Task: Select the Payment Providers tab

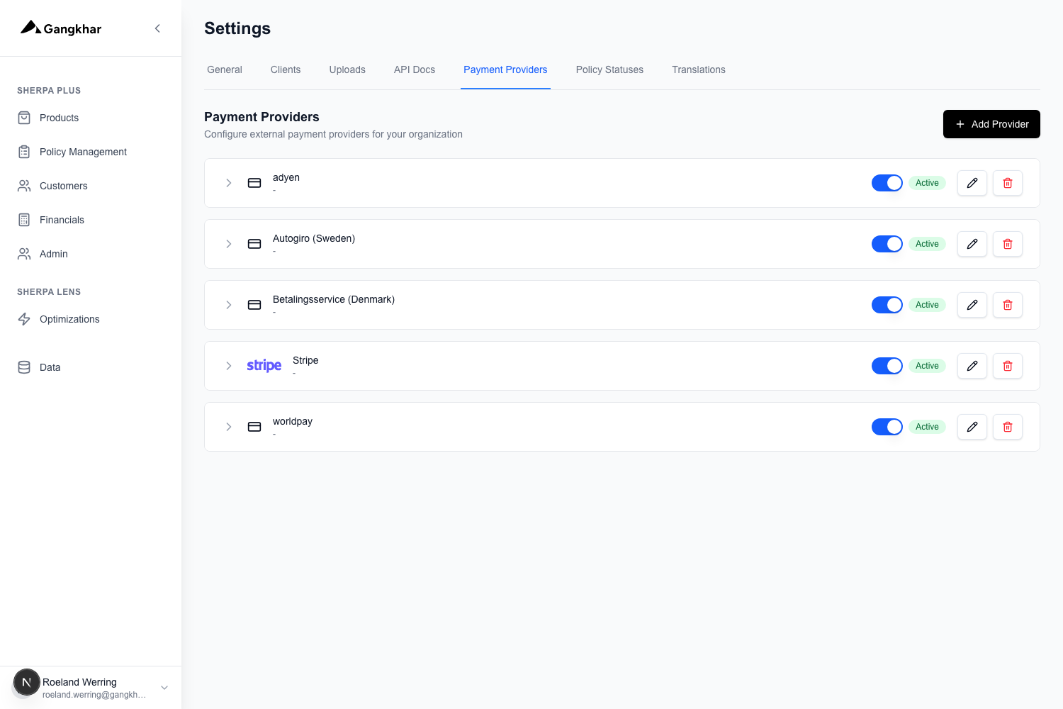Action: click(505, 69)
